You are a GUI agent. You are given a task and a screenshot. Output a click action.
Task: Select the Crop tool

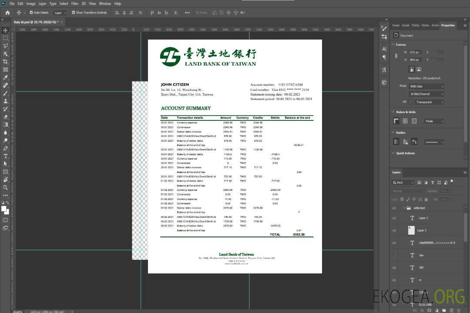(x=5, y=62)
